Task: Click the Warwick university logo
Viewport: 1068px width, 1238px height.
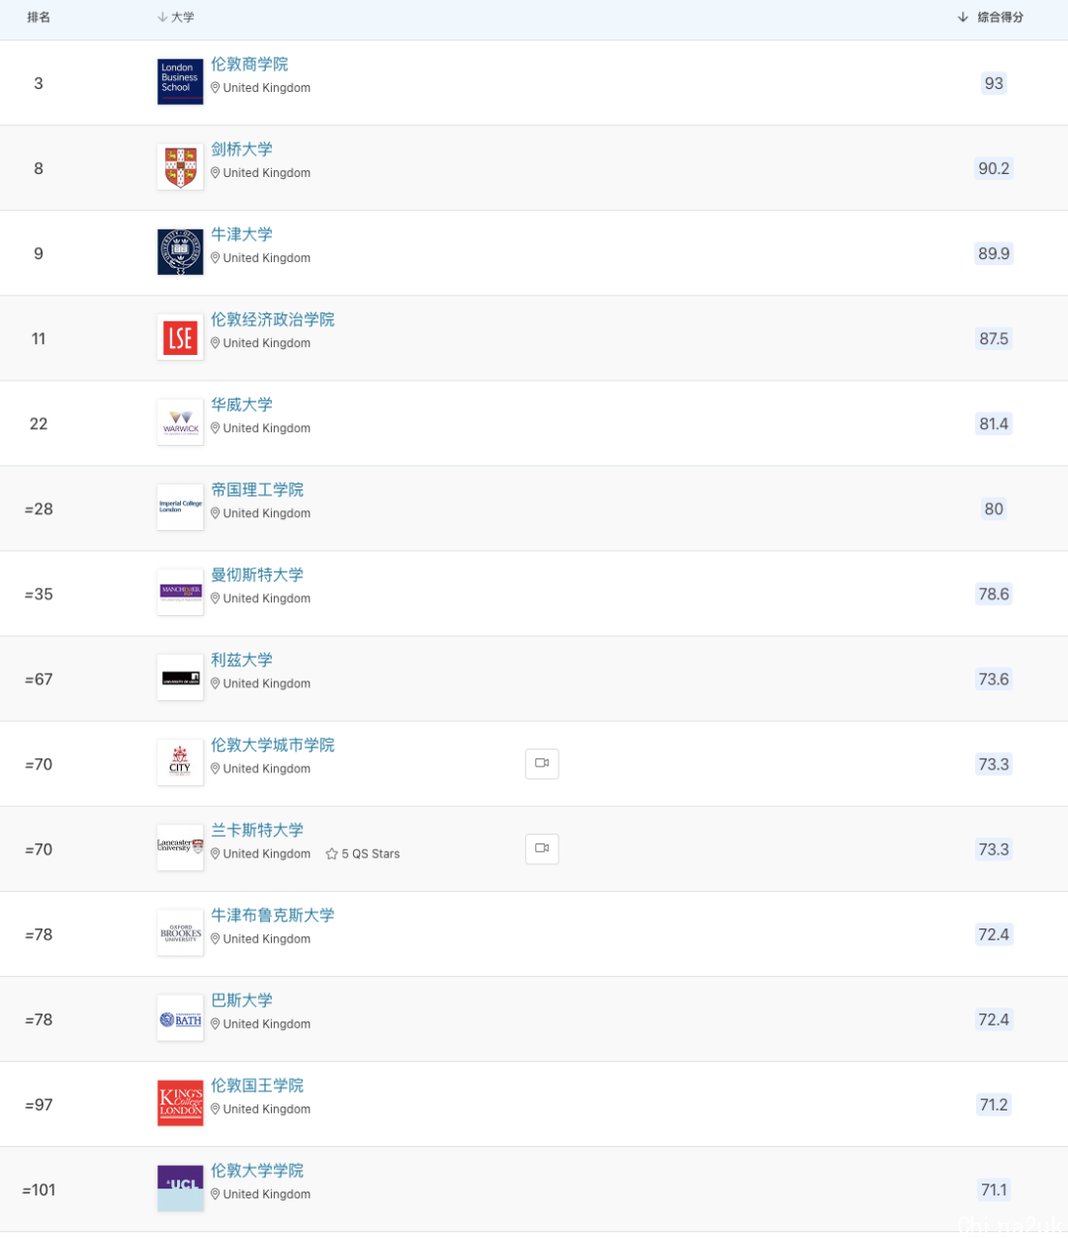Action: [x=180, y=422]
